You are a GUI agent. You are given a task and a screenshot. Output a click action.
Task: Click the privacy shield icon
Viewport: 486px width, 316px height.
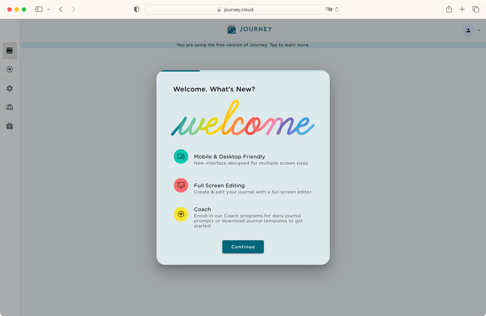[x=136, y=9]
